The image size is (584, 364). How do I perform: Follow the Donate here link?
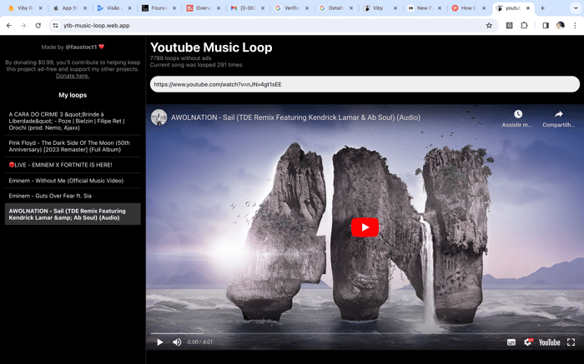click(73, 76)
